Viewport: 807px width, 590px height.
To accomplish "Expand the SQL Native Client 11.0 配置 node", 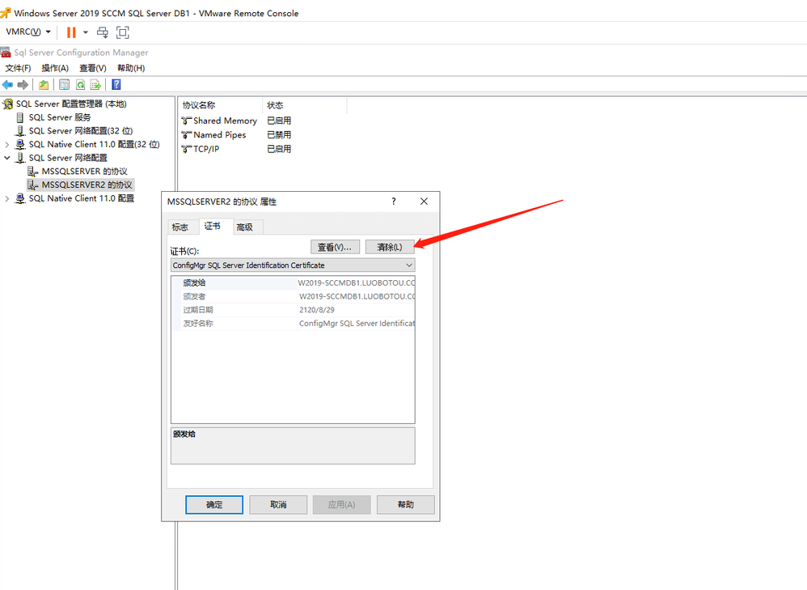I will point(7,198).
